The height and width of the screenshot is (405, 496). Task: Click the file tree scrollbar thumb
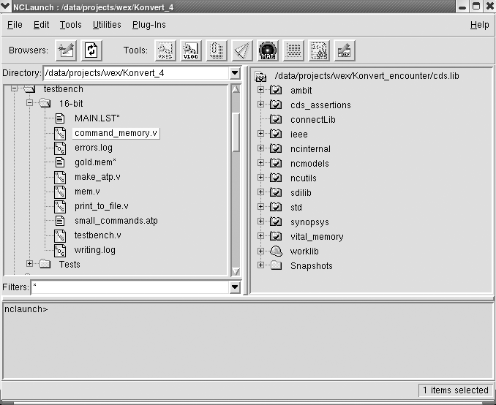click(x=236, y=132)
